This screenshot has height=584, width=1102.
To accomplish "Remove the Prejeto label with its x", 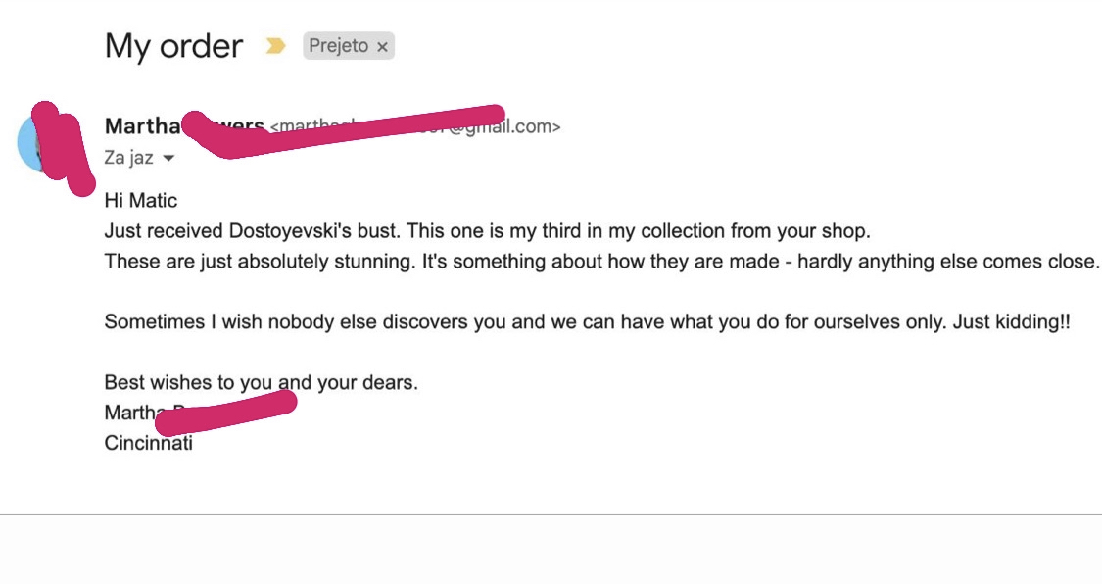I will 382,47.
